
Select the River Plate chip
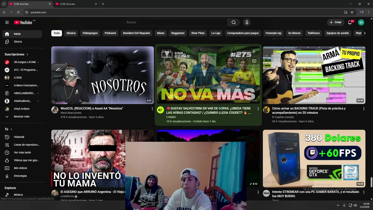tap(198, 33)
